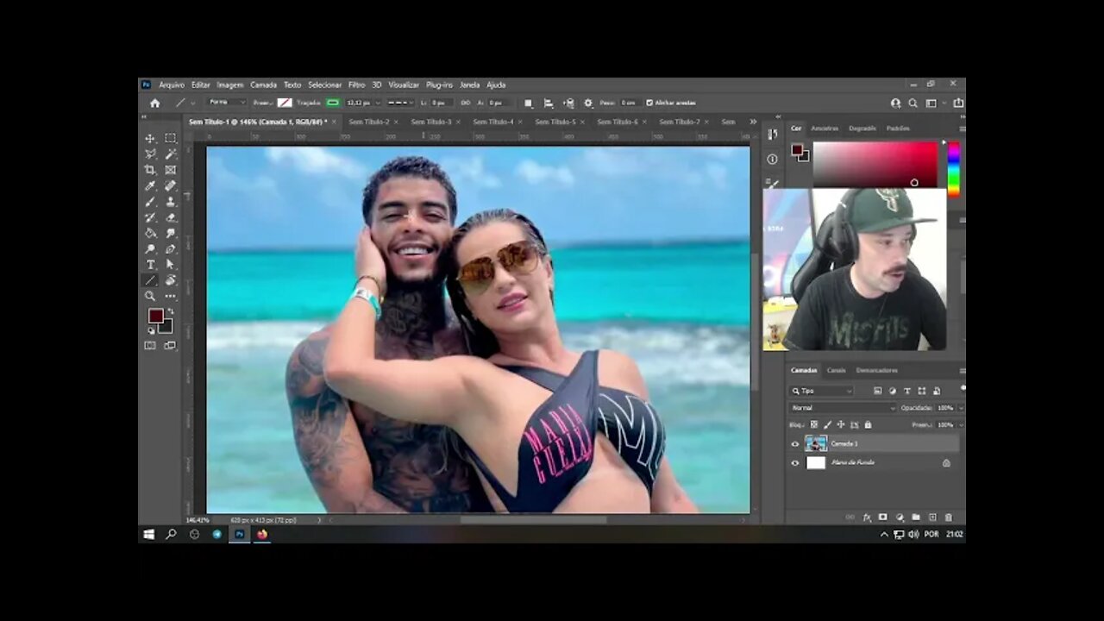1104x621 pixels.
Task: Open the History panel icon
Action: pos(772,135)
